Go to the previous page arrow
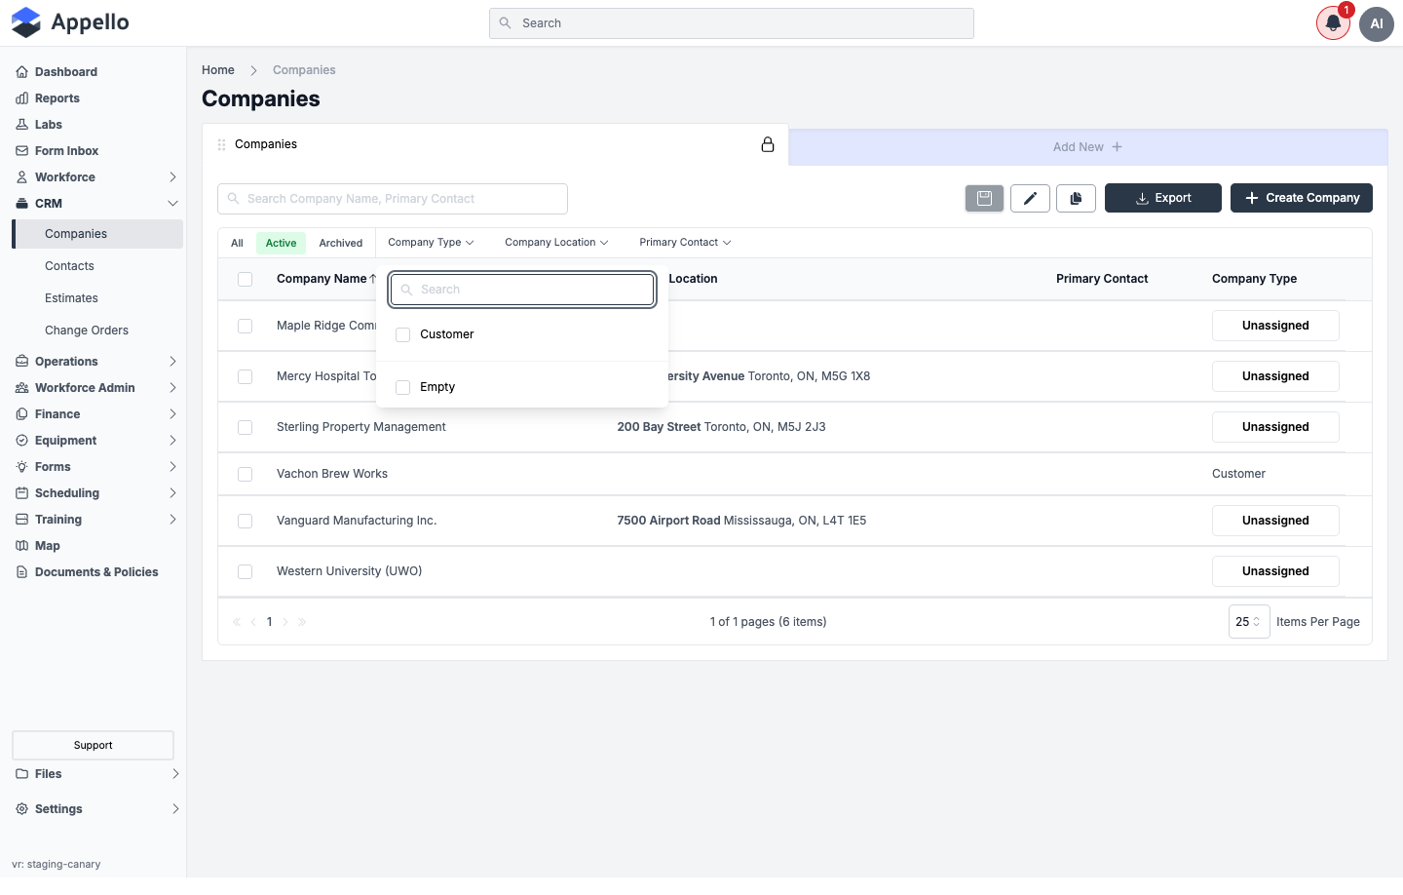Screen dimensions: 1403x895 point(253,622)
